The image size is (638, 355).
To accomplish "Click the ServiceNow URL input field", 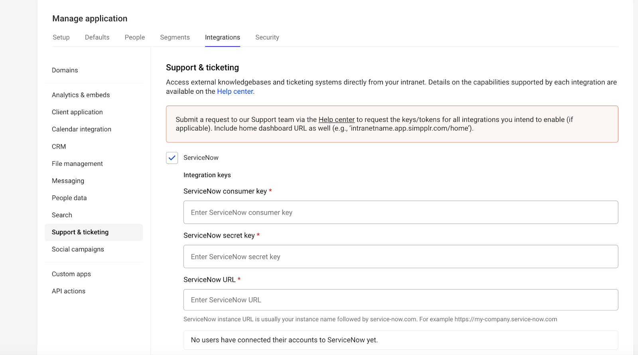I will coord(400,300).
